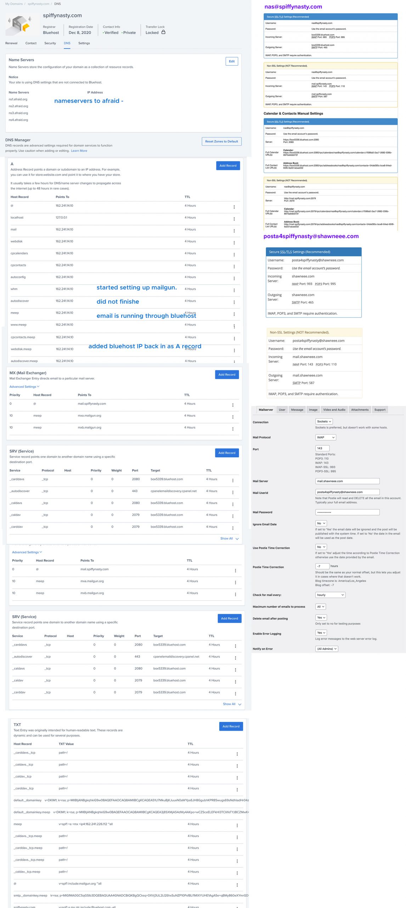Open the Notify on Error dropdown
Image resolution: width=406 pixels, height=908 pixels.
[327, 649]
